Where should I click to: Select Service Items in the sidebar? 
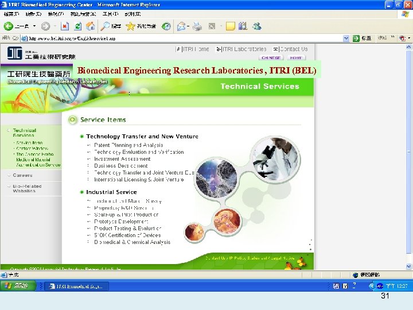pyautogui.click(x=29, y=142)
